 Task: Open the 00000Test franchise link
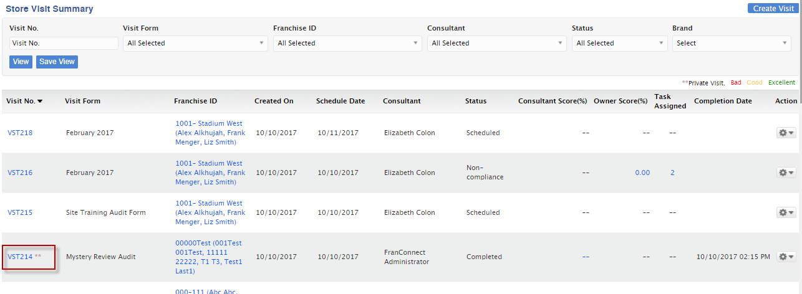(209, 257)
